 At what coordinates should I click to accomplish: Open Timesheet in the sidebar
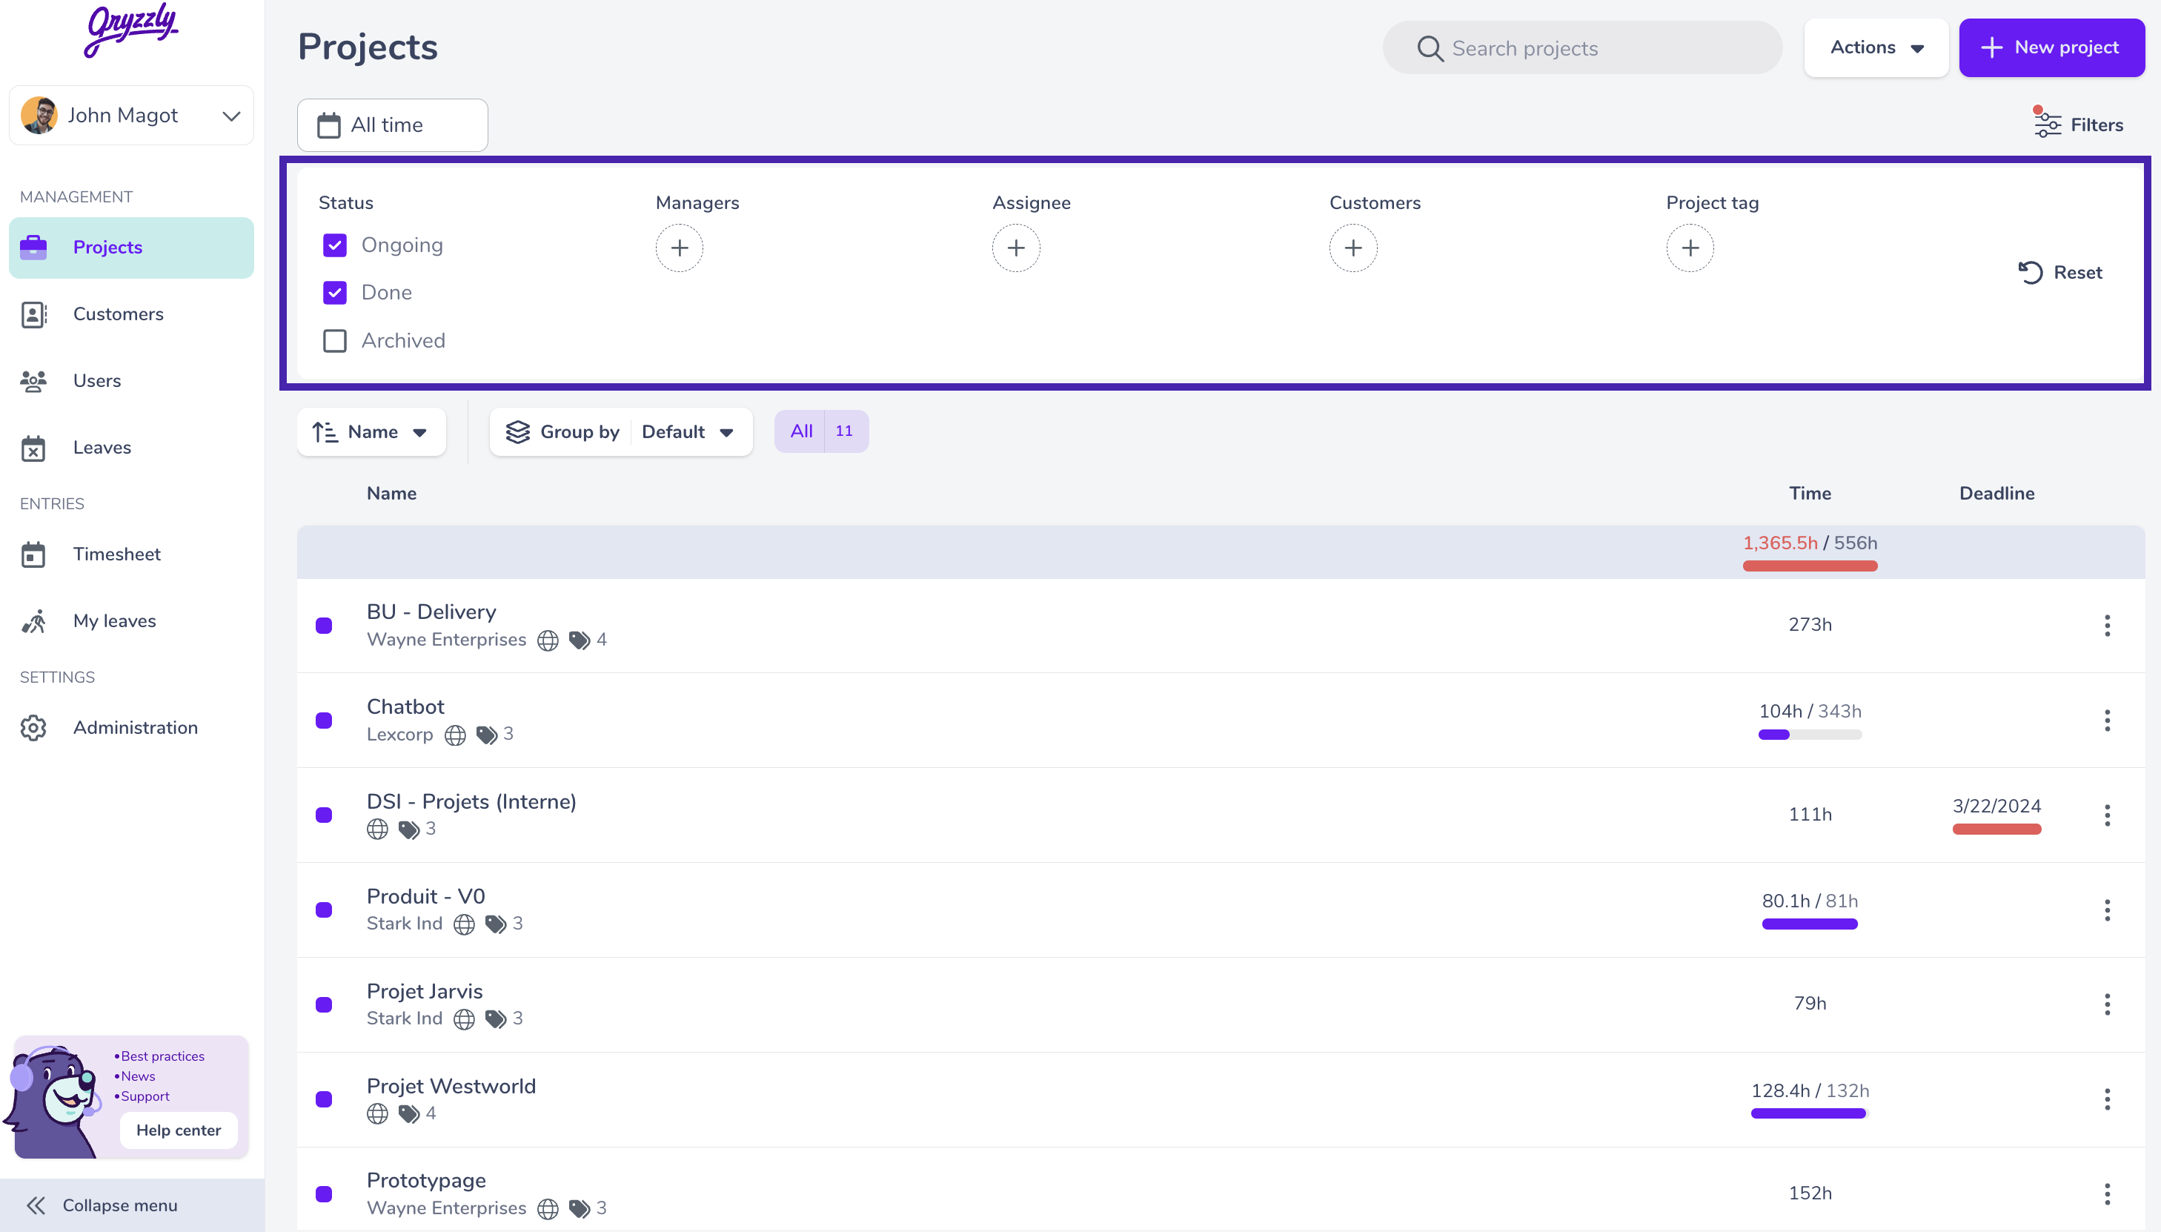point(131,555)
